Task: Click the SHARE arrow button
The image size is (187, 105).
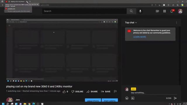Action: (x=92, y=92)
